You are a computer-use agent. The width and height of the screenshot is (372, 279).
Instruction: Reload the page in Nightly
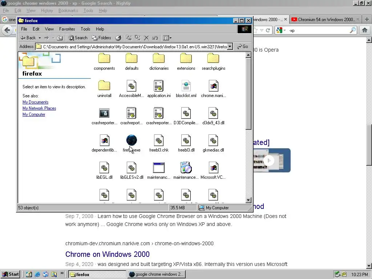point(268,30)
